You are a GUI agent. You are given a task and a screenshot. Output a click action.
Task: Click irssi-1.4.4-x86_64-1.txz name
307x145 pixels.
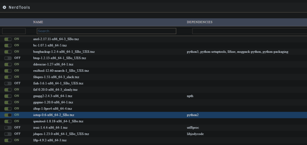pos(50,128)
